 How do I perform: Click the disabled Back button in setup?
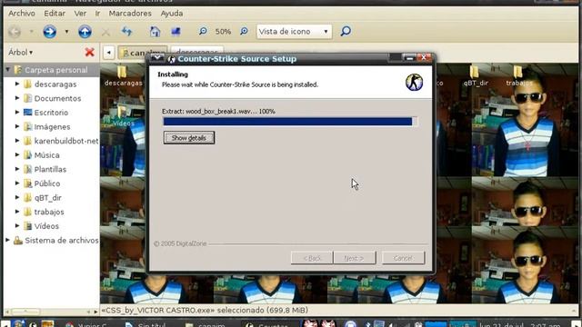point(312,258)
